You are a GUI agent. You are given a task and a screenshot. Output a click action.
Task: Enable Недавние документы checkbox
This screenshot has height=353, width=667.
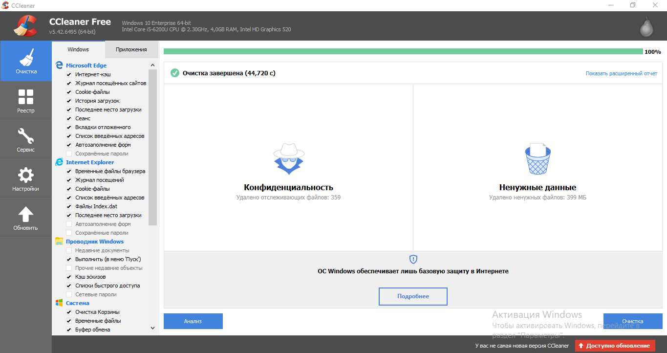pos(69,250)
